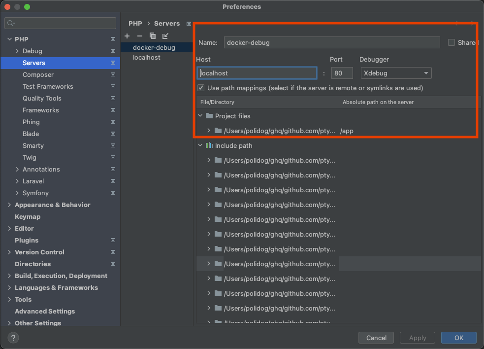Viewport: 484px width, 349px height.
Task: Open Help via question mark button
Action: [13, 338]
